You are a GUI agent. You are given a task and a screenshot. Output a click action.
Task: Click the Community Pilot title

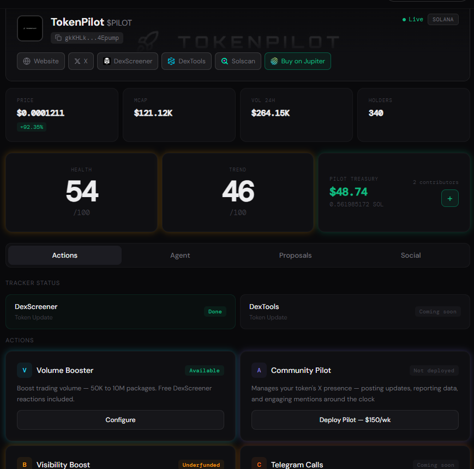(301, 370)
